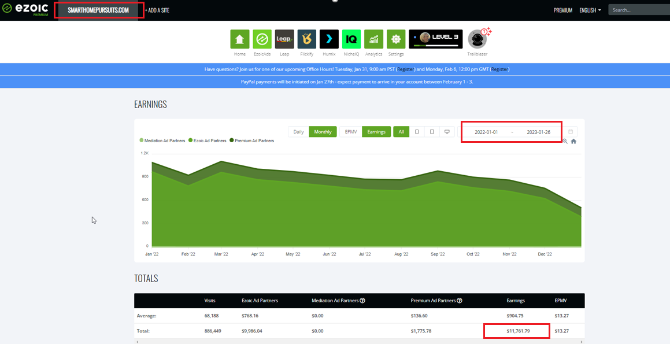Open the calendar date picker icon

pyautogui.click(x=571, y=132)
